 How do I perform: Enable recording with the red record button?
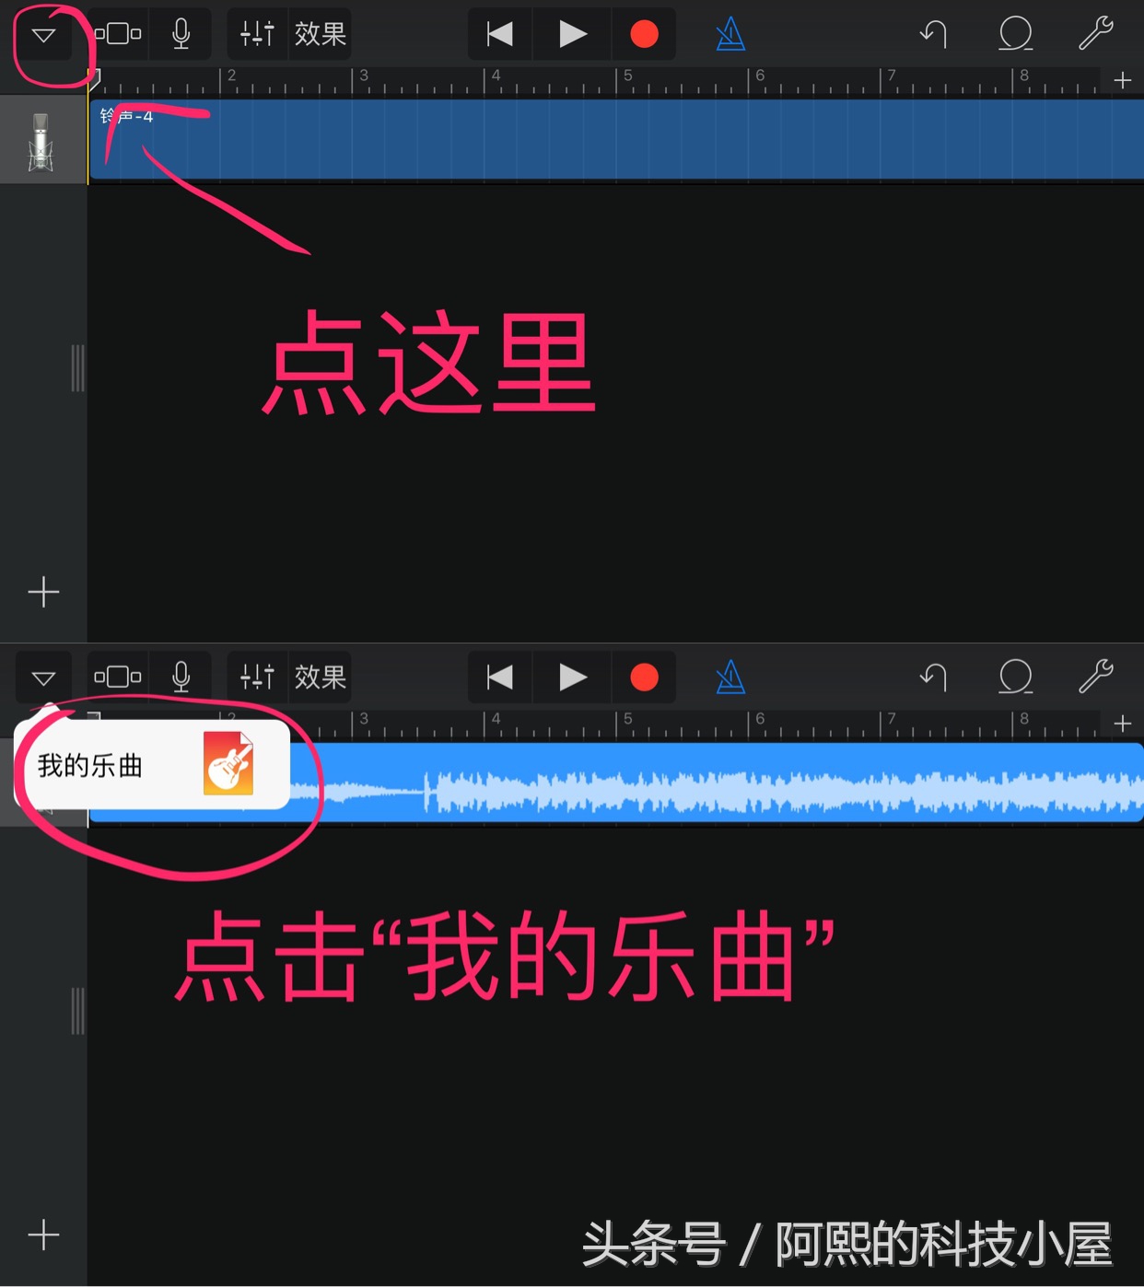(644, 33)
